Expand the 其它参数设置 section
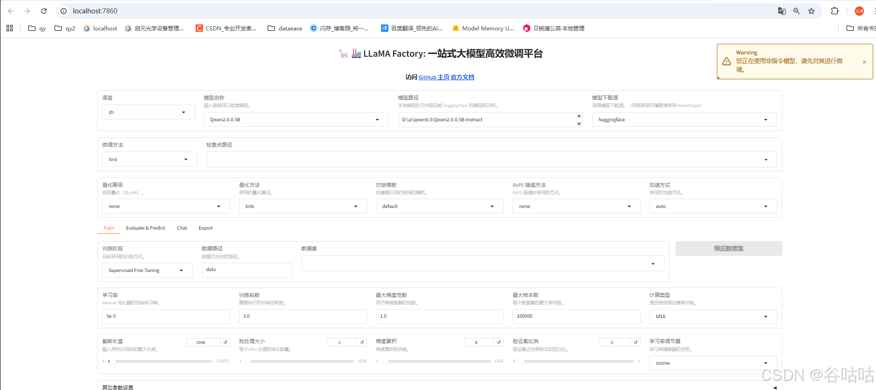The image size is (876, 390). pos(440,387)
